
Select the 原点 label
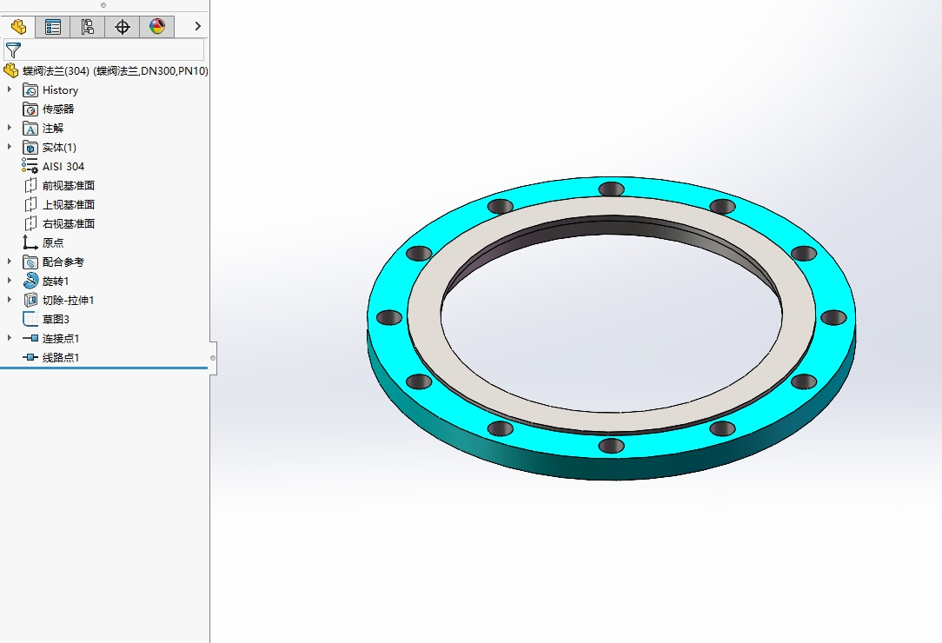click(53, 242)
